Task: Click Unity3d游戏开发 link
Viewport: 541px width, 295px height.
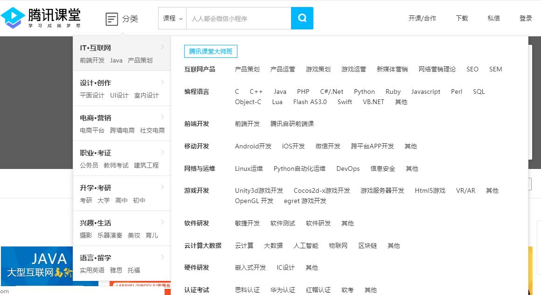Action: click(259, 190)
